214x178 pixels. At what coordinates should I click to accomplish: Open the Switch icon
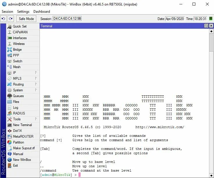point(9,61)
